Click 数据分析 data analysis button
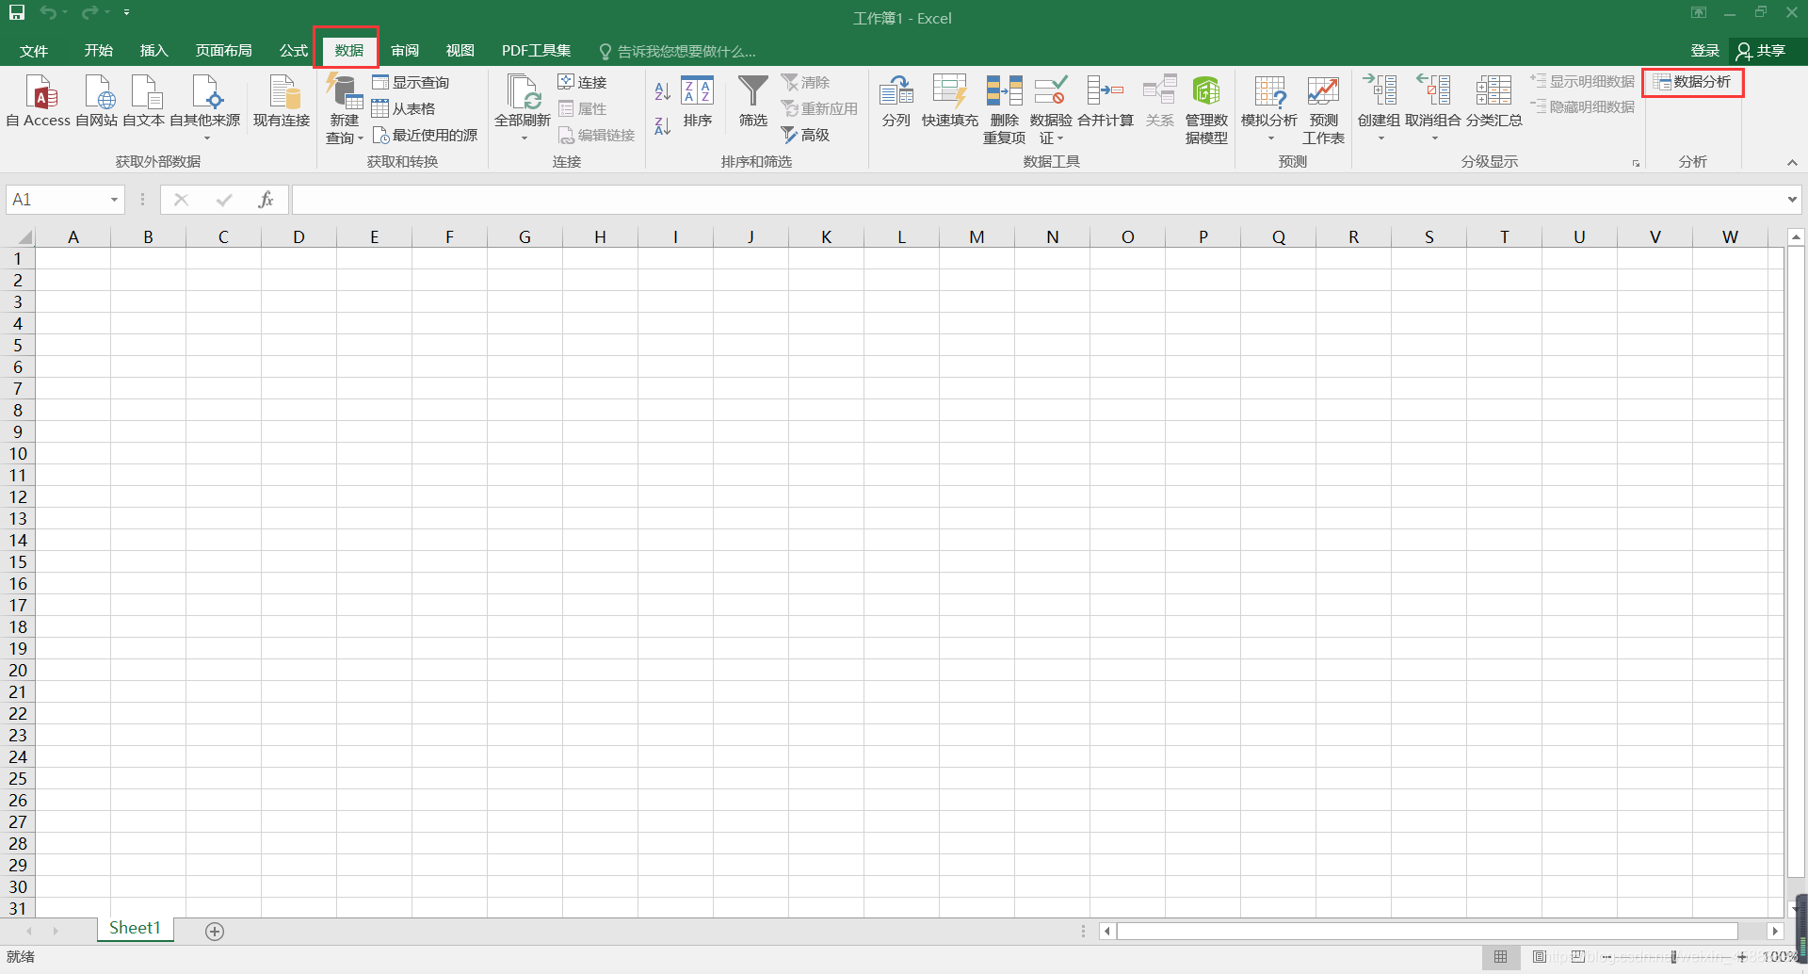This screenshot has height=974, width=1808. (1692, 82)
